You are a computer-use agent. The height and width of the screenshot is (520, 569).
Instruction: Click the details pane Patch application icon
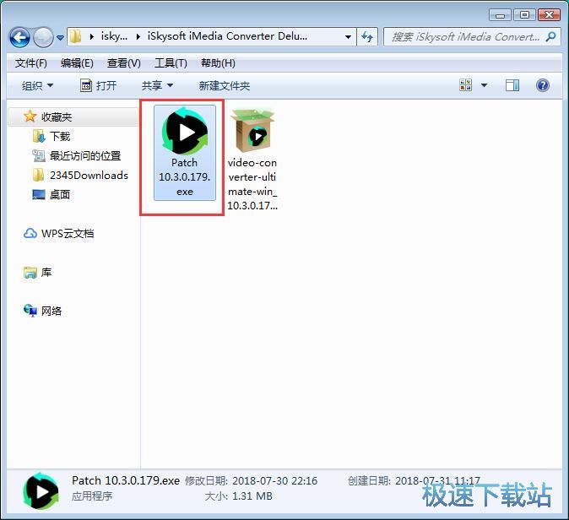click(41, 491)
